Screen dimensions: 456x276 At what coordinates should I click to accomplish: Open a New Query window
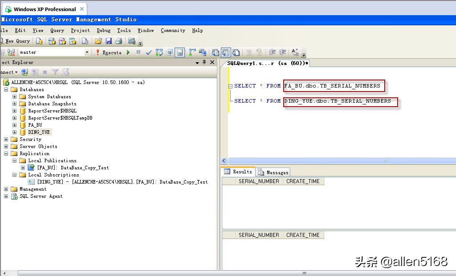click(16, 41)
